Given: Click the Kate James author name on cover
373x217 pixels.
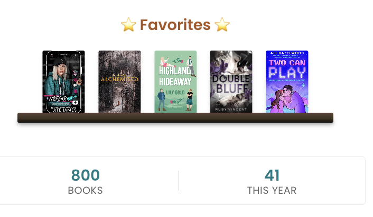Looking at the screenshot, I should coord(62,107).
